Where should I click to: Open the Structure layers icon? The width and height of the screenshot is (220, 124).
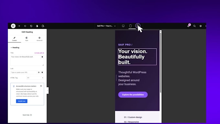pyautogui.click(x=201, y=26)
